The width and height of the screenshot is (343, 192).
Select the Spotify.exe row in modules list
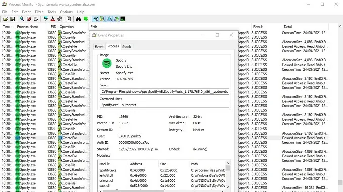(161, 170)
